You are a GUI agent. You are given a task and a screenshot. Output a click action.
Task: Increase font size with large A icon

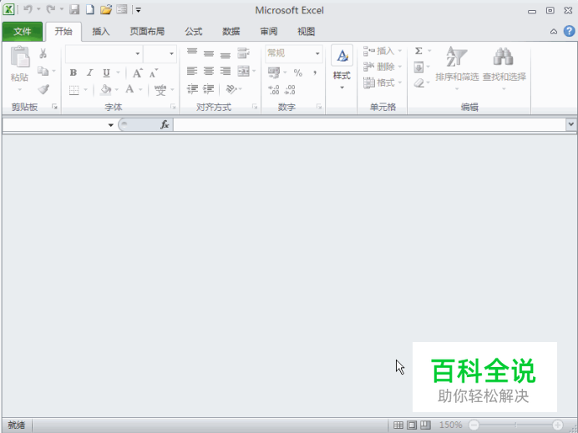click(x=138, y=73)
